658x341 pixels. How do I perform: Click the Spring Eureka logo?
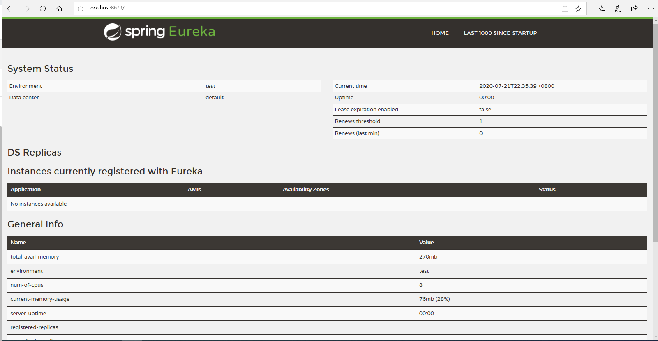click(x=159, y=32)
